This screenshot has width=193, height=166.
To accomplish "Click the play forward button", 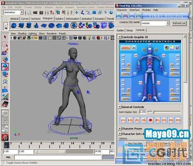I will pyautogui.click(x=157, y=120).
